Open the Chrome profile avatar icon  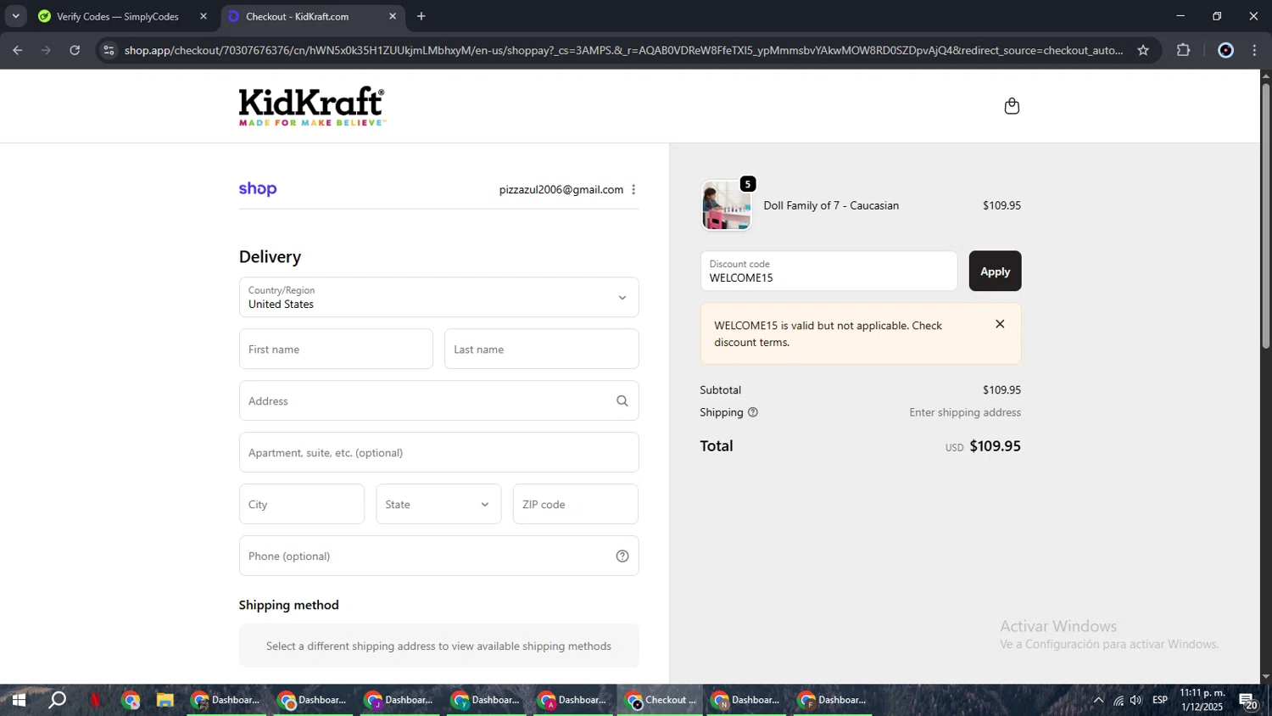point(1225,50)
